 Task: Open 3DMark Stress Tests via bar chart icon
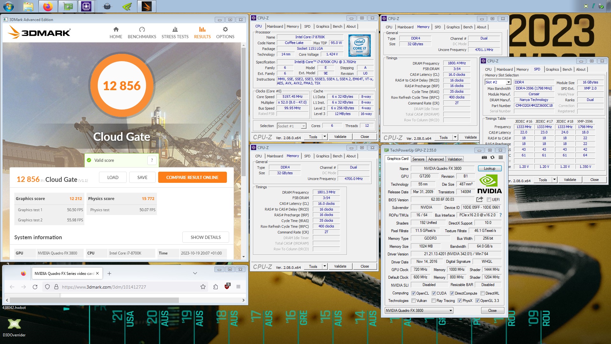coord(175,30)
